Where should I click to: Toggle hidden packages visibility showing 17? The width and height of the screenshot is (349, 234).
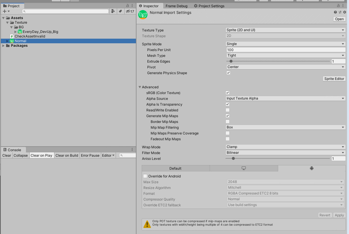[x=130, y=11]
